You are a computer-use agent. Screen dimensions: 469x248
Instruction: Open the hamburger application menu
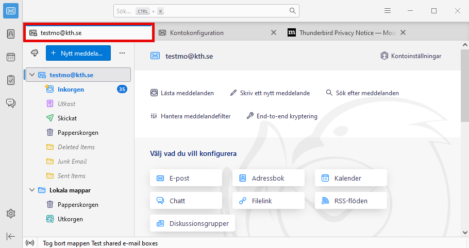(388, 11)
